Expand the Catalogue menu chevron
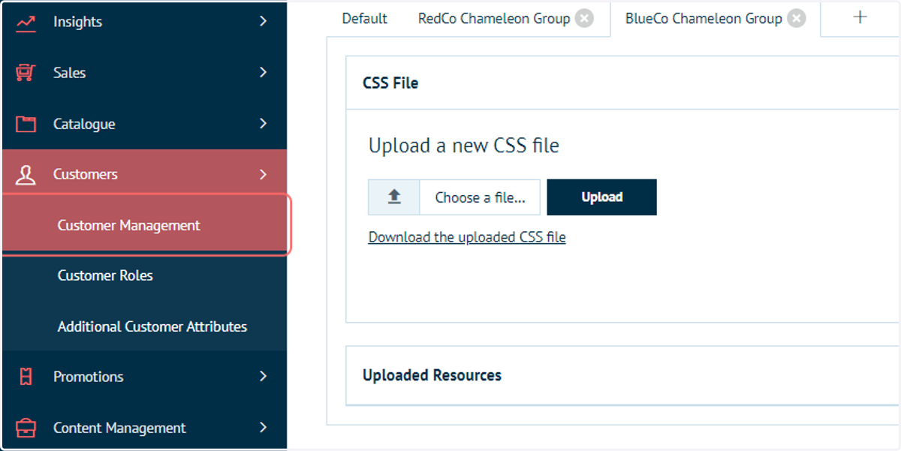This screenshot has height=451, width=901. point(263,123)
